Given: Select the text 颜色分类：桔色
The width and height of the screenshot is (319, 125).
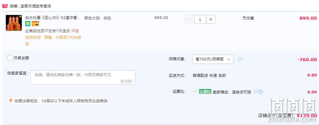Looking at the screenshot, I should tap(98, 18).
